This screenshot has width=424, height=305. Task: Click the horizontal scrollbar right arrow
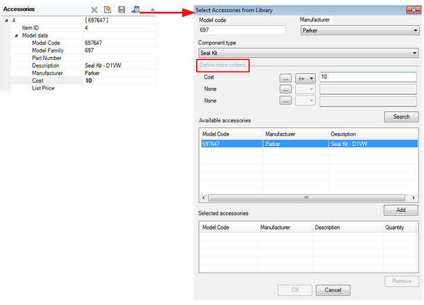pyautogui.click(x=413, y=198)
